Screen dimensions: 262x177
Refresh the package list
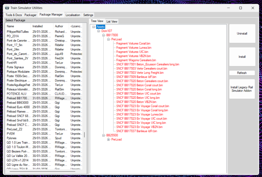click(x=242, y=73)
